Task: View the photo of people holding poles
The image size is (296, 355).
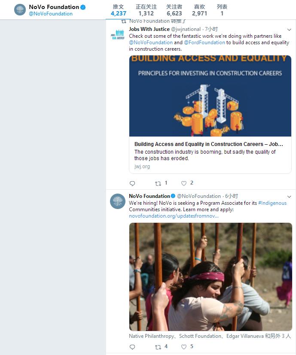Action: [211, 277]
